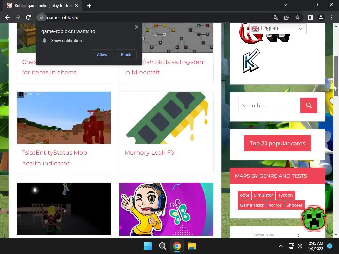Click the Chrome taskbar icon
Image resolution: width=339 pixels, height=254 pixels.
tap(177, 246)
